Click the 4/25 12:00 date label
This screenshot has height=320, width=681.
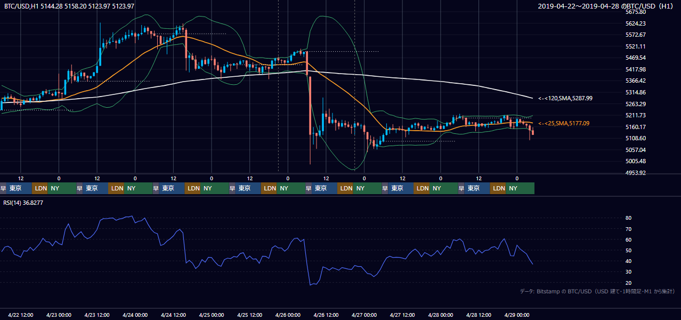click(249, 315)
